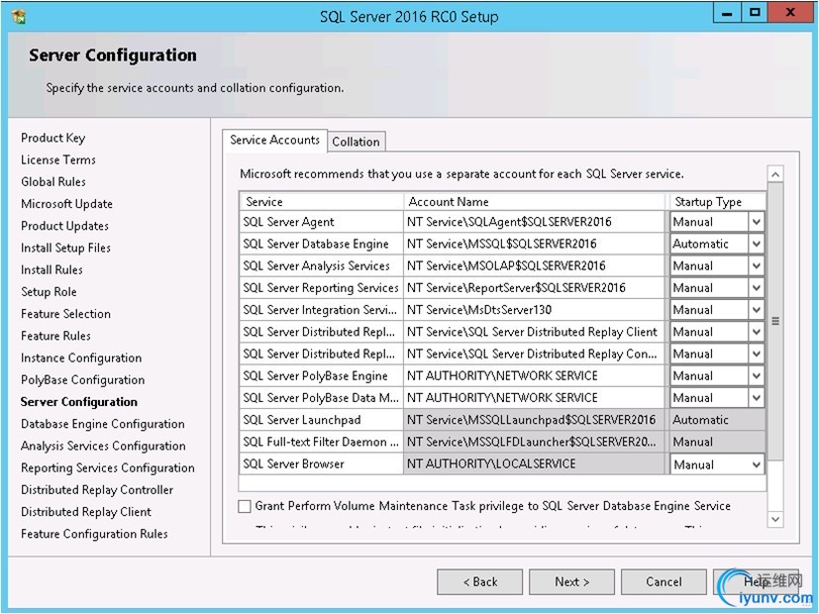Edit account name for SQL Server Agent
This screenshot has width=819, height=614.
[534, 222]
